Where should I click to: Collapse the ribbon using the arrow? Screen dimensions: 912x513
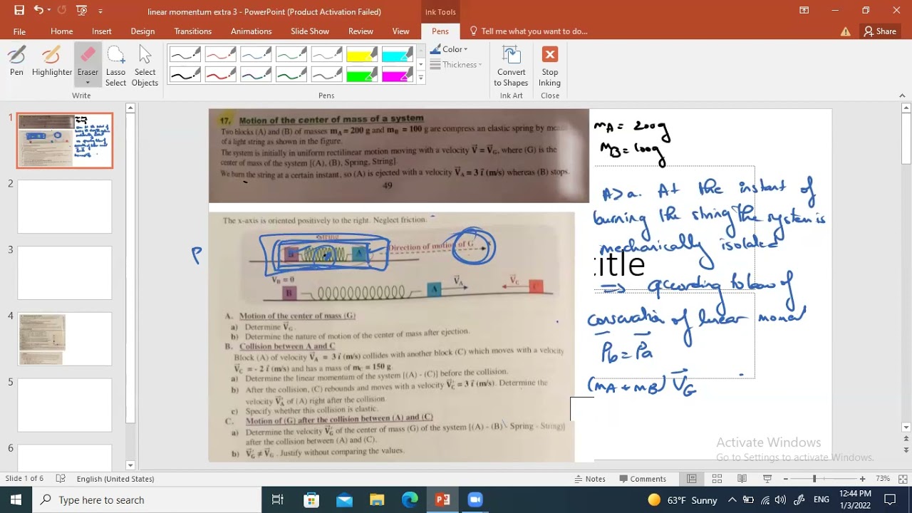(902, 95)
